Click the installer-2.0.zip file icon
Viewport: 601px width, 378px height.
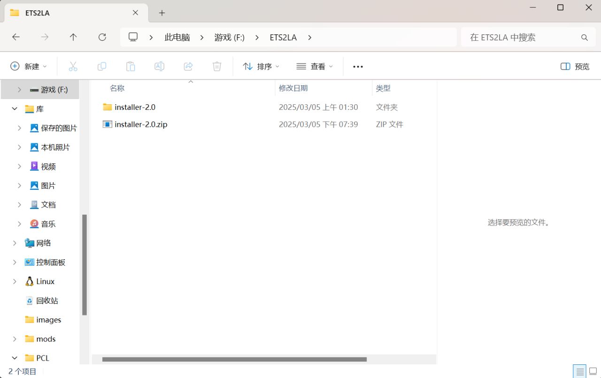click(x=108, y=124)
